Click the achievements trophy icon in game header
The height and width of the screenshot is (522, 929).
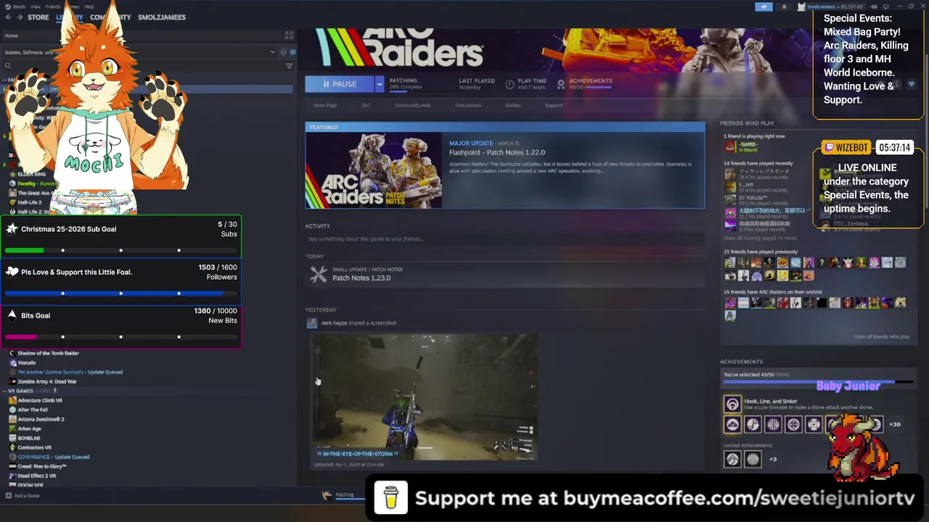560,84
